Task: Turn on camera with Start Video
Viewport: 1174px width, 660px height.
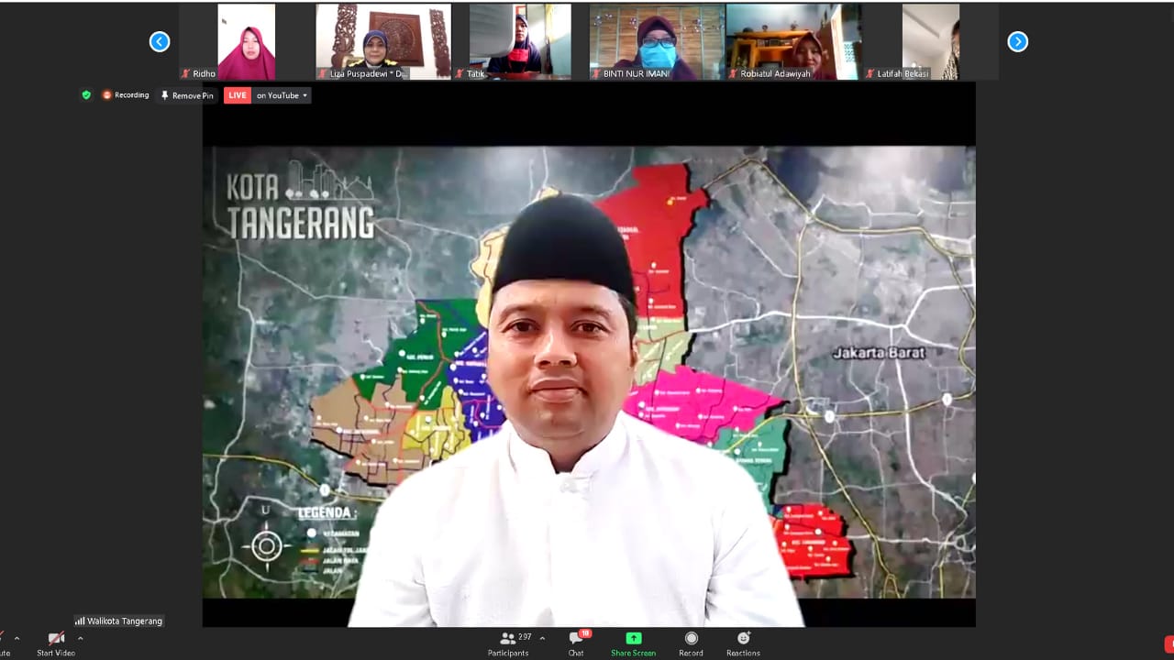Action: pyautogui.click(x=55, y=643)
